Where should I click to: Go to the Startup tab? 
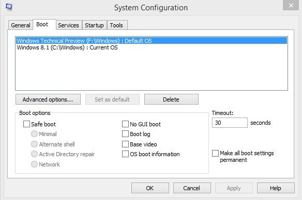click(94, 25)
